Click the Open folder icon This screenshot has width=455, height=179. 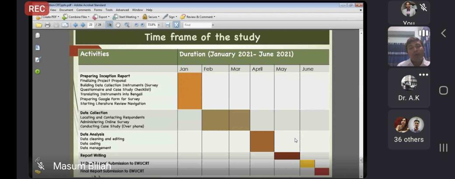coord(38,25)
